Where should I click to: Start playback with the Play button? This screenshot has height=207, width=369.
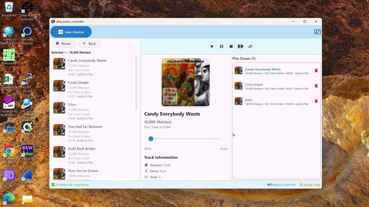pos(212,46)
